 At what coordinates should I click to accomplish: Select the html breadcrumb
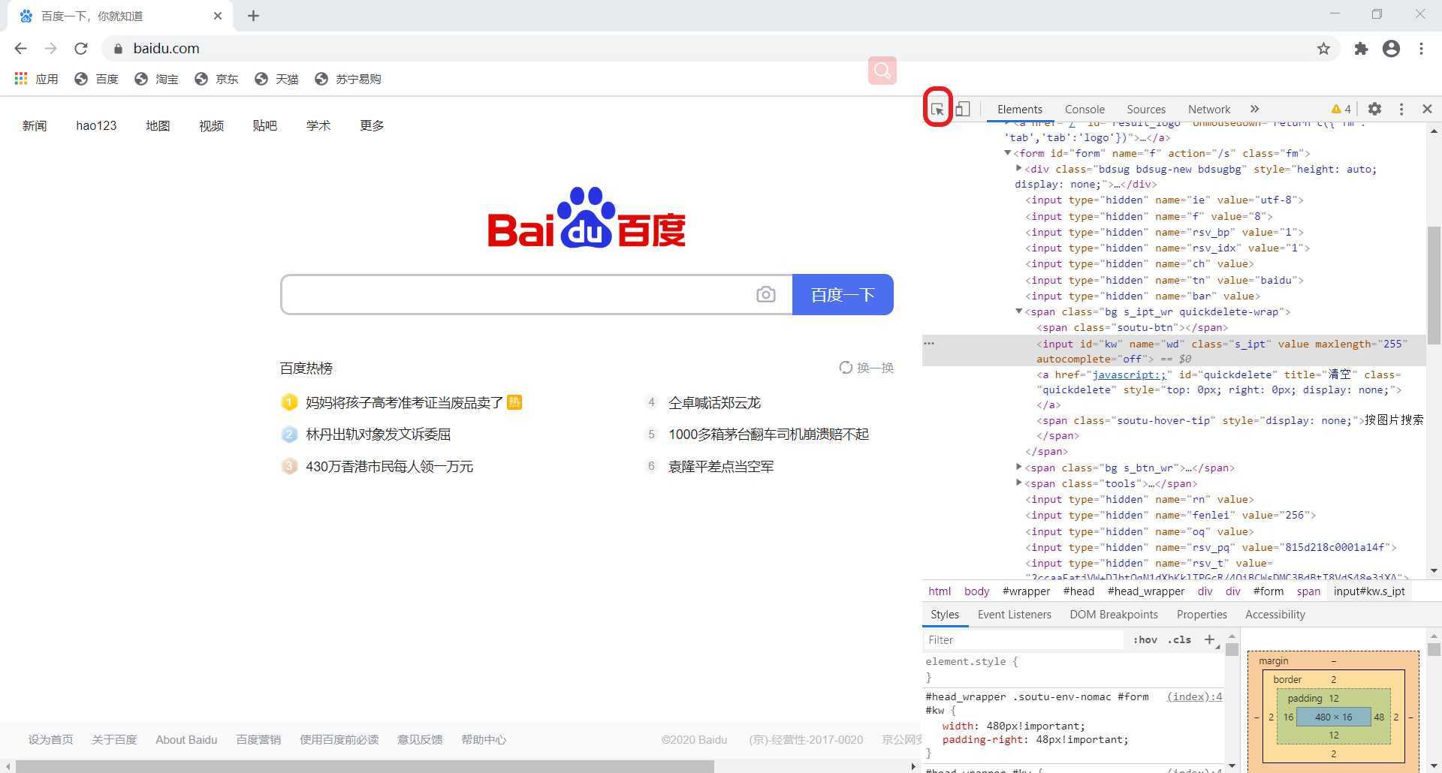(x=940, y=591)
